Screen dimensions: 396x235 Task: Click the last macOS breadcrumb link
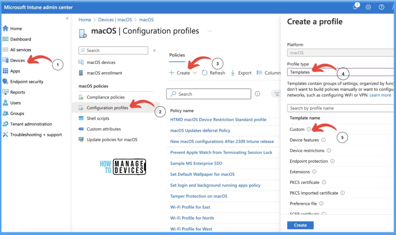click(x=146, y=20)
